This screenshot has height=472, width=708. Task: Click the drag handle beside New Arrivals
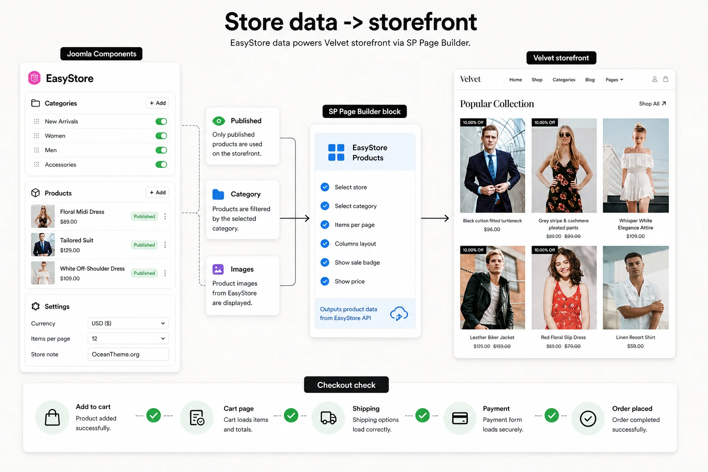tap(36, 121)
